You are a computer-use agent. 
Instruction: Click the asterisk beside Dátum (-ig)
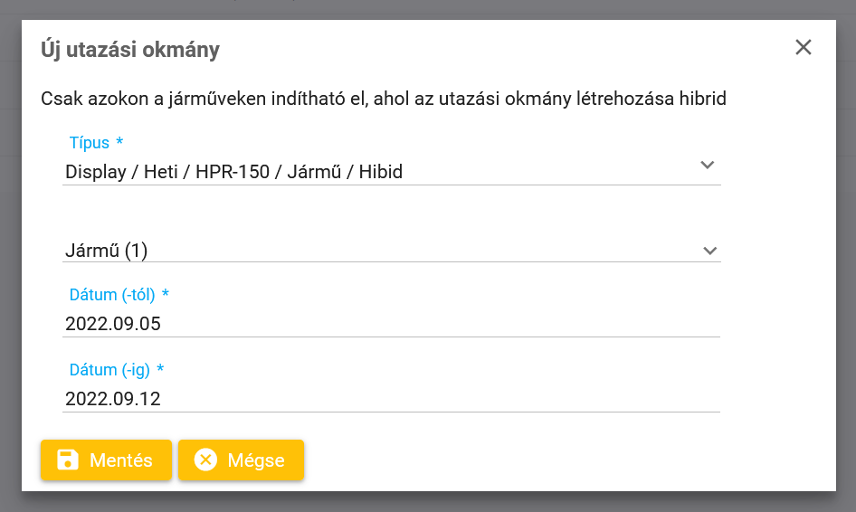(160, 368)
